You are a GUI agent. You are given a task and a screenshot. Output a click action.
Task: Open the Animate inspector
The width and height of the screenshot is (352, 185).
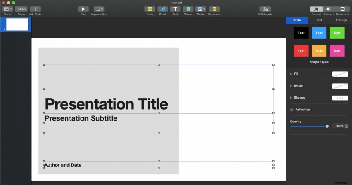(329, 9)
